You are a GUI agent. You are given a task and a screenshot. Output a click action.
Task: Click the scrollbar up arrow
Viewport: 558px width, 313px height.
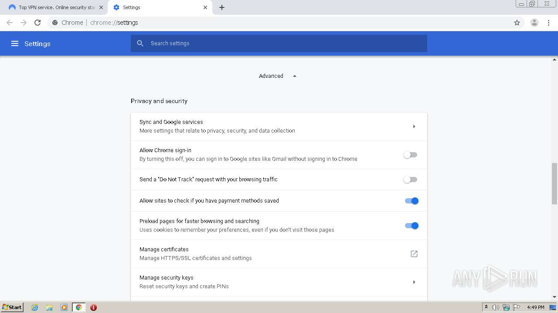[555, 59]
